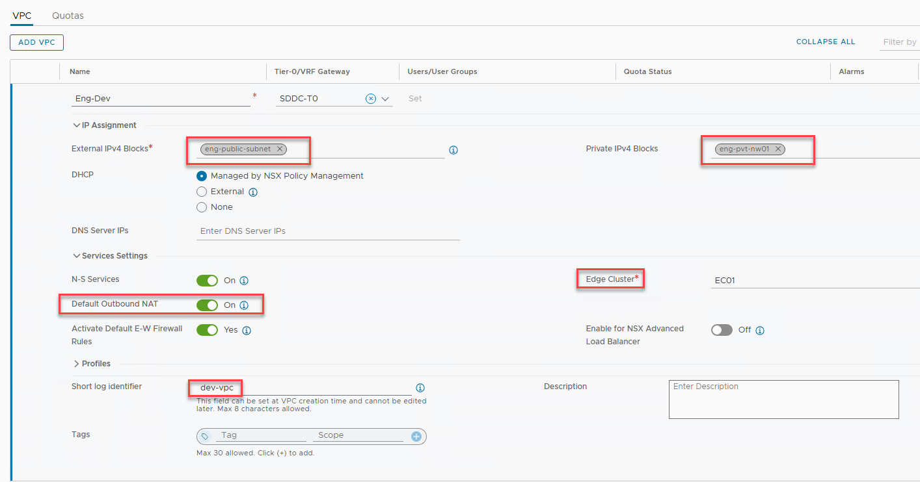Click info icon next to N-S Services toggle
920x482 pixels.
(244, 281)
